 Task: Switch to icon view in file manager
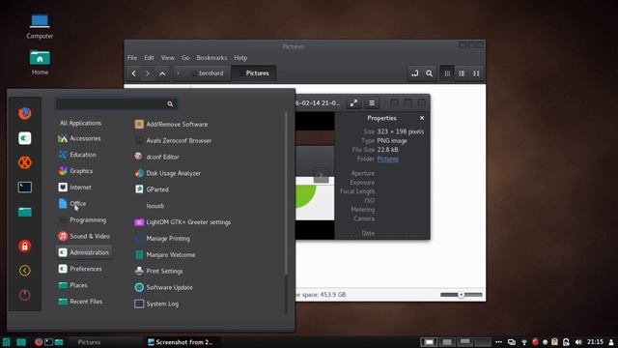click(x=447, y=73)
